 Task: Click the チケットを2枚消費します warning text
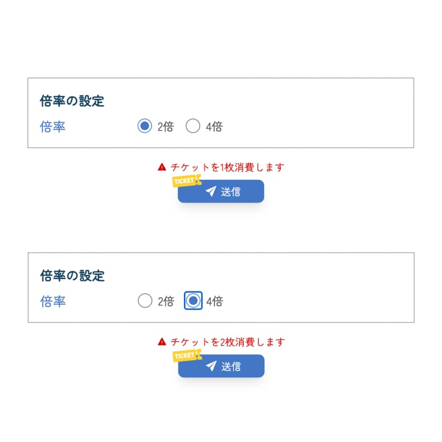pyautogui.click(x=227, y=342)
